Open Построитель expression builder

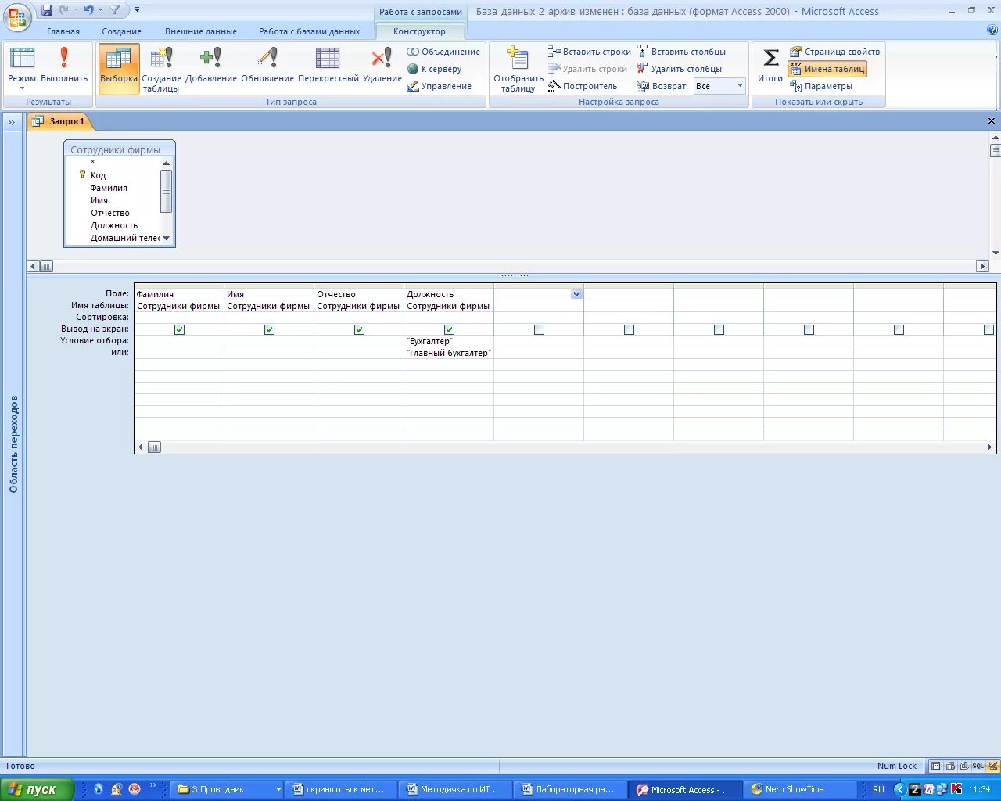point(583,86)
